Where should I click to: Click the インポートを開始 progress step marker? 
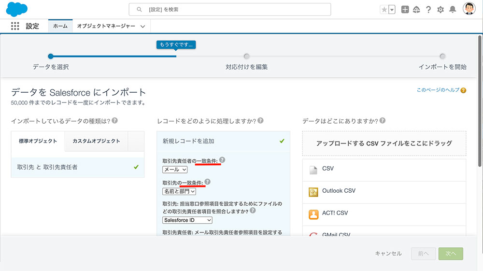click(x=442, y=56)
